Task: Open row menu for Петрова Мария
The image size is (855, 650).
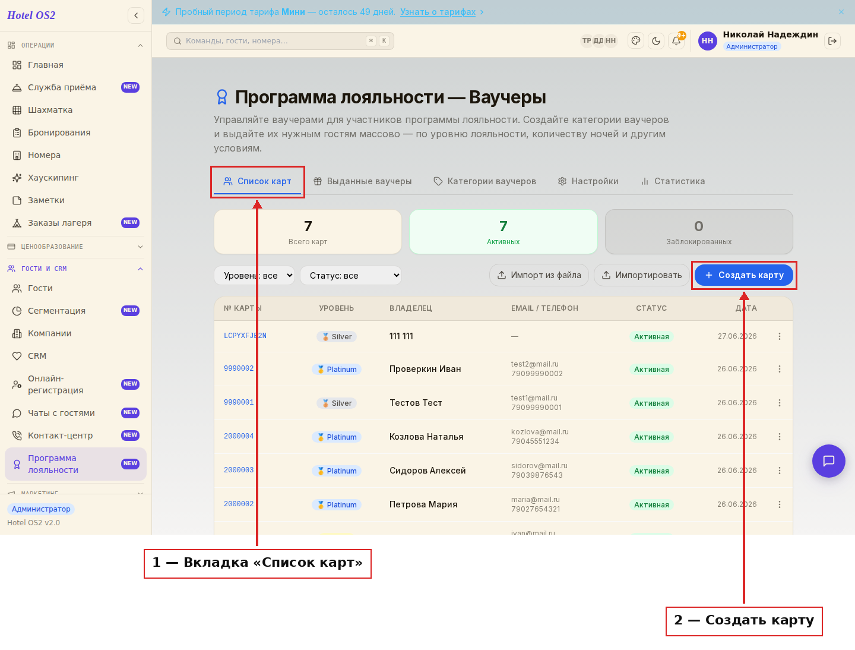Action: point(780,504)
